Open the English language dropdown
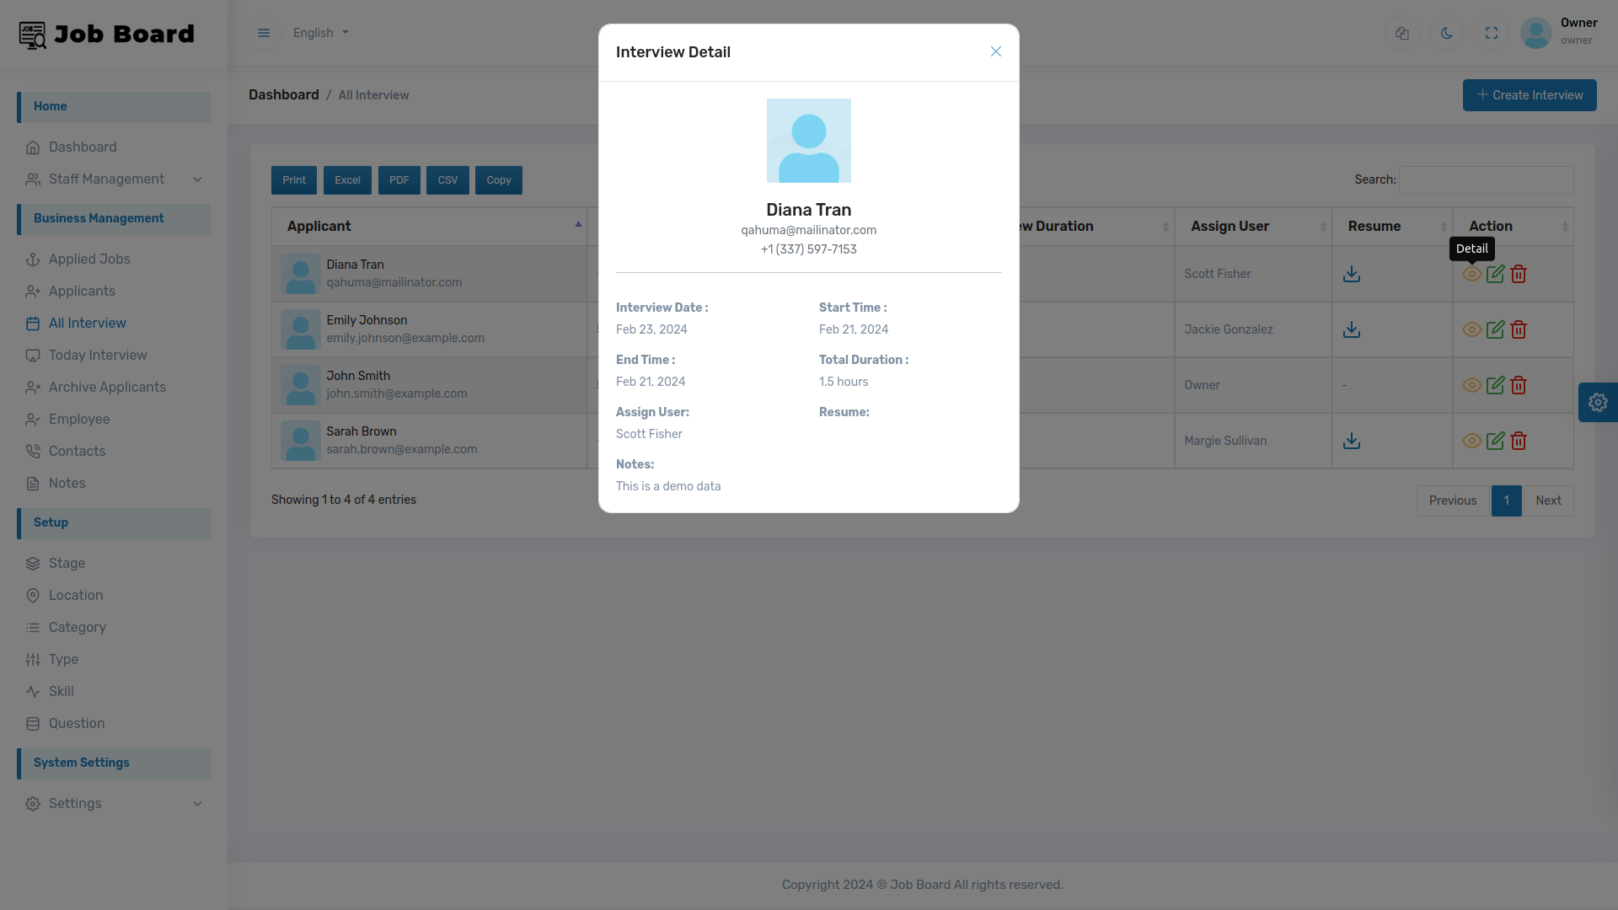 tap(320, 33)
